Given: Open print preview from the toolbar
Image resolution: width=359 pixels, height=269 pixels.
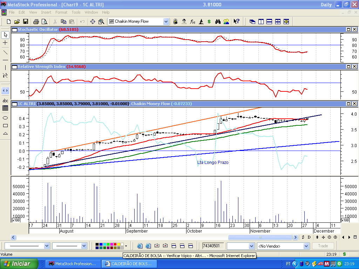Looking at the screenshot, I should tap(45, 21).
